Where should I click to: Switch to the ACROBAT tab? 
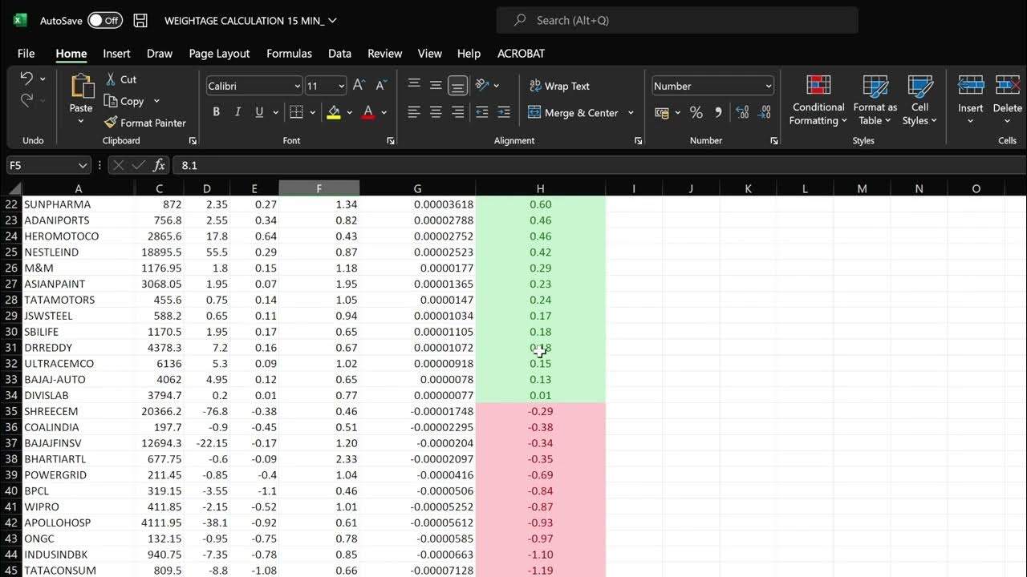pyautogui.click(x=521, y=54)
